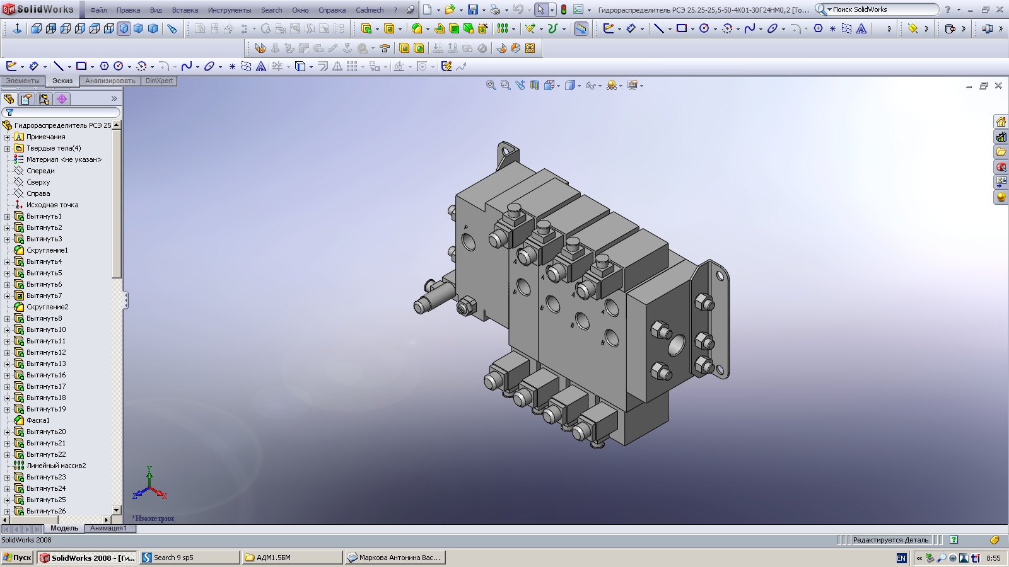Select Скругление1 in the feature tree
Viewport: 1009px width, 567px height.
click(47, 250)
